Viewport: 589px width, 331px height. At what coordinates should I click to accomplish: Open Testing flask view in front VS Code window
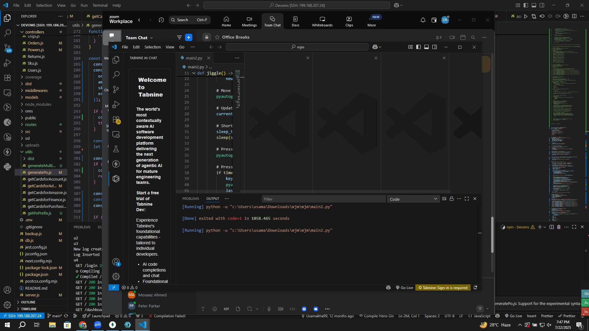116,149
